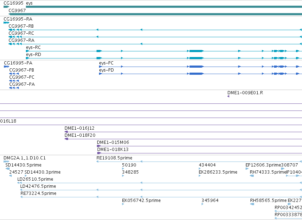Click the 24527 feature label

16,172
